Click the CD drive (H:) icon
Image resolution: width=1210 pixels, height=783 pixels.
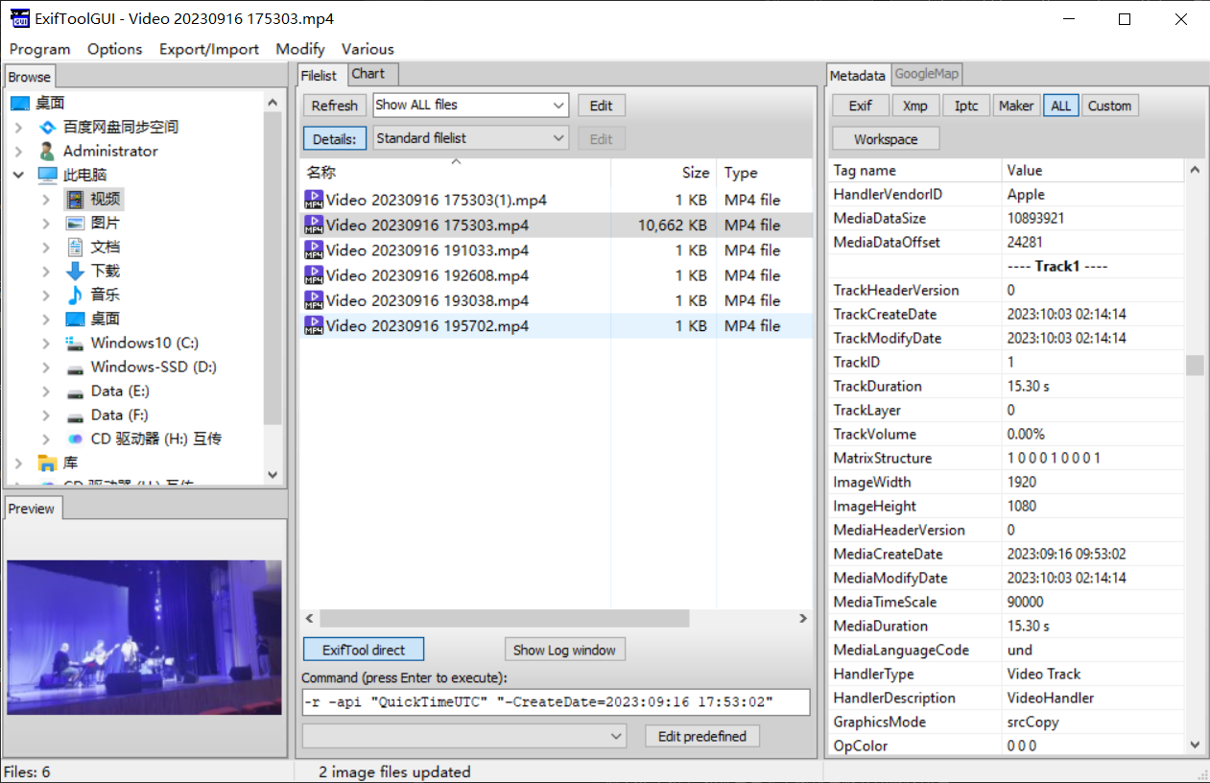point(75,439)
